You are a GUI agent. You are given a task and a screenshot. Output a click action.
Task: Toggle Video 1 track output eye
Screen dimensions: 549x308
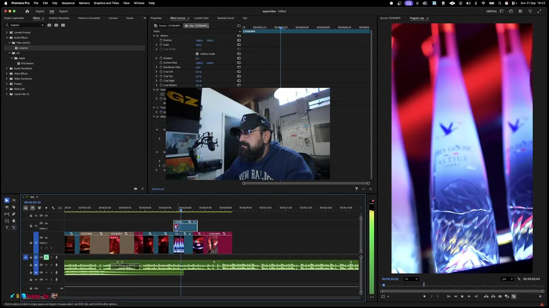(46, 238)
